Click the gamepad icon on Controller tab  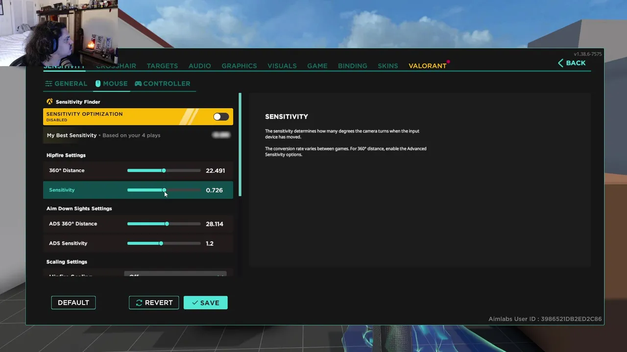138,84
